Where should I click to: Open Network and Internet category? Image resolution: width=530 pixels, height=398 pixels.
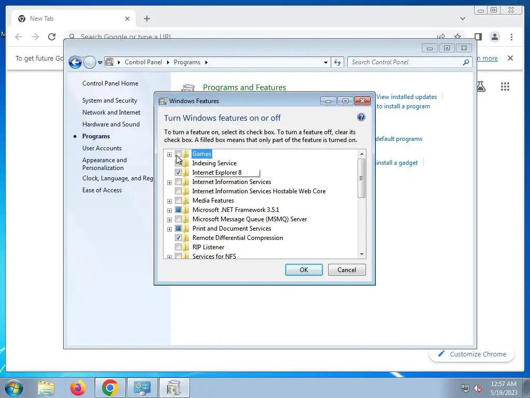[x=111, y=112]
